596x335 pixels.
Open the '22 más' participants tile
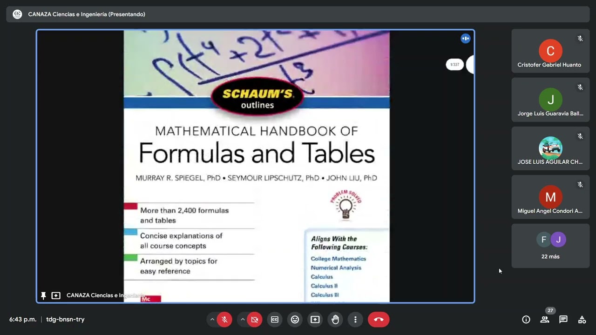click(x=550, y=246)
